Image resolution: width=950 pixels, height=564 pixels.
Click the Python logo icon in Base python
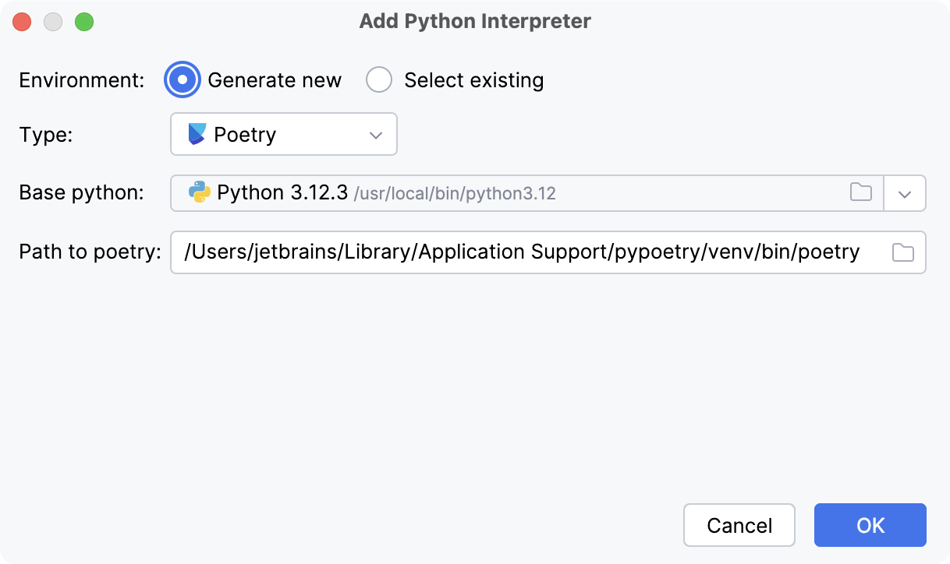[200, 192]
